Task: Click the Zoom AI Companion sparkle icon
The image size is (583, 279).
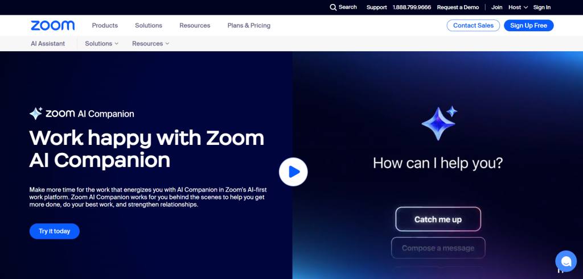Action: click(36, 114)
